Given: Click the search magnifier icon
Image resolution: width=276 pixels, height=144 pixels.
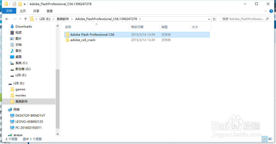Looking at the screenshot, I should pyautogui.click(x=267, y=19).
